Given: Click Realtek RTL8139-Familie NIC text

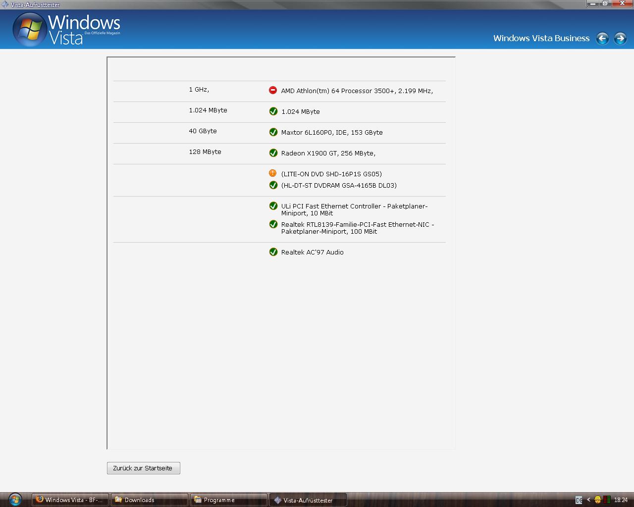Looking at the screenshot, I should click(x=358, y=228).
